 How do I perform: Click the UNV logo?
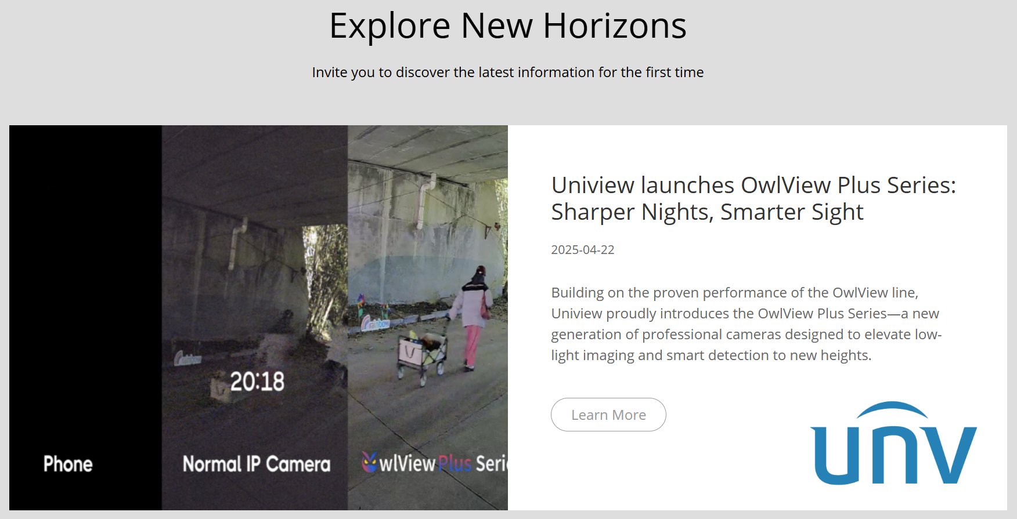(893, 443)
